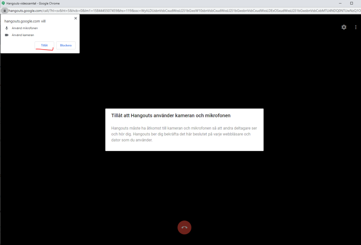Click the Blockera button to block access
This screenshot has height=245, width=361.
point(66,45)
